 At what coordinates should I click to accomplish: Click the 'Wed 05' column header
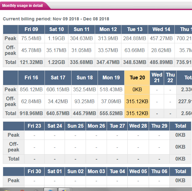coord(138,171)
